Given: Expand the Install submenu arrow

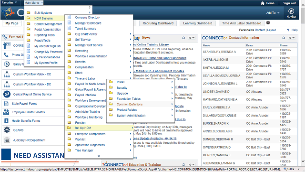Looking at the screenshot, I should pyautogui.click(x=172, y=82).
